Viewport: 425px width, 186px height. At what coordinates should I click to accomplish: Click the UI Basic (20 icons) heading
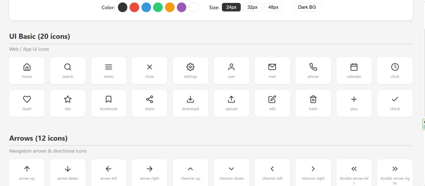point(39,37)
